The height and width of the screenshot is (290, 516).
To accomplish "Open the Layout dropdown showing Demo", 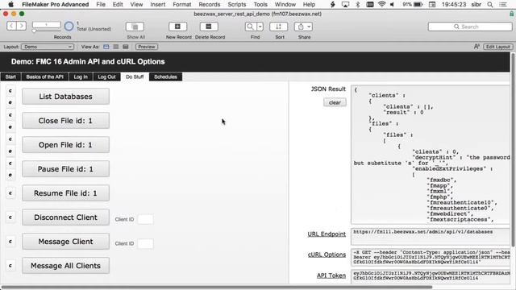I will click(x=48, y=47).
